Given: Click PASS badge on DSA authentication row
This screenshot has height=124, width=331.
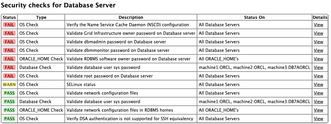Looking at the screenshot, I should pyautogui.click(x=9, y=119).
